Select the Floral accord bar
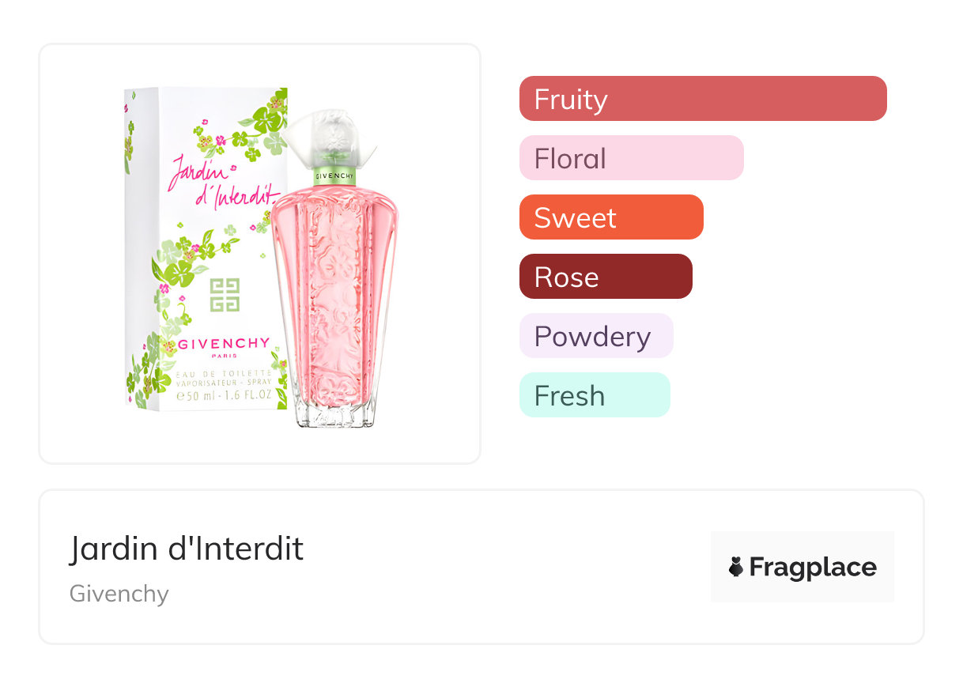Viewport: 963px width, 683px height. point(631,158)
